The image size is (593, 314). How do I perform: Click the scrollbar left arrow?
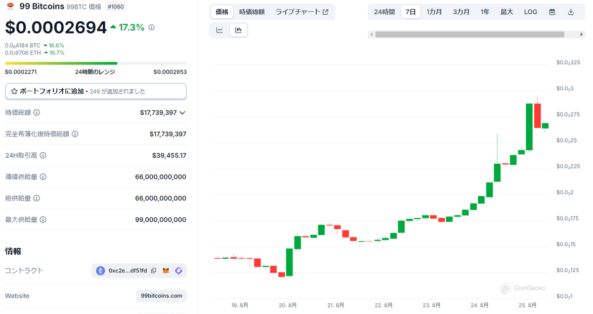371,35
